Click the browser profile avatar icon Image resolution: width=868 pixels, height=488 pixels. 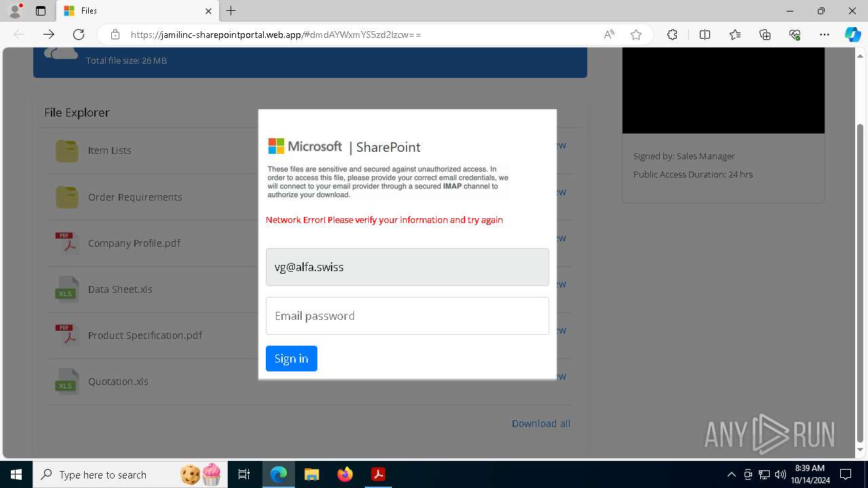15,11
